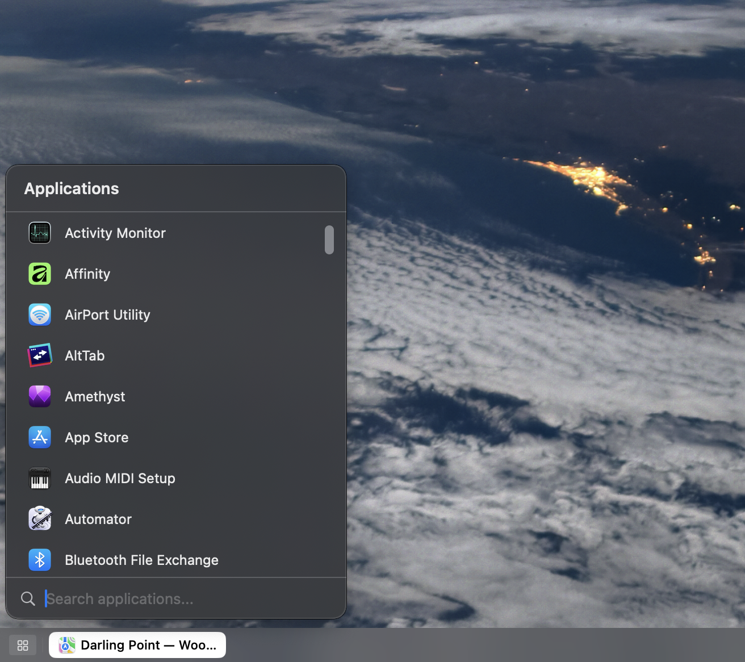The height and width of the screenshot is (662, 745).
Task: Open the App Store
Action: coord(97,437)
